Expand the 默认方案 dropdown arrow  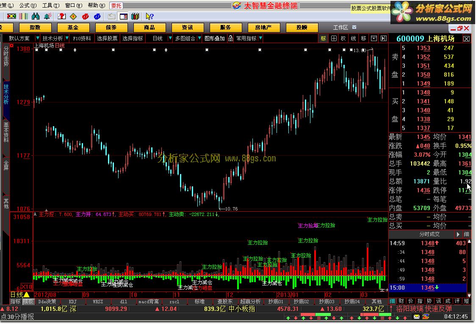point(37,38)
